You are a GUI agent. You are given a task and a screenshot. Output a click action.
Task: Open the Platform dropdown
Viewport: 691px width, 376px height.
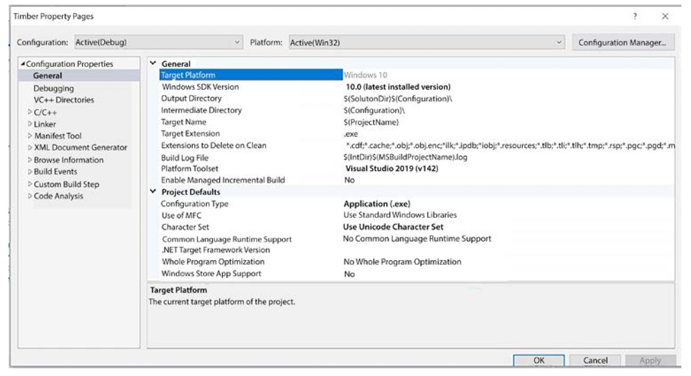pyautogui.click(x=427, y=42)
